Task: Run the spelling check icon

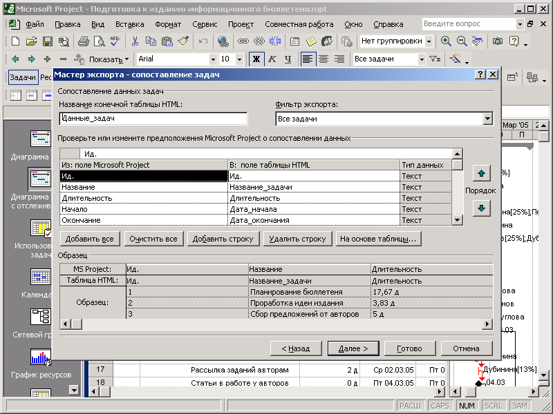Action: (x=115, y=41)
